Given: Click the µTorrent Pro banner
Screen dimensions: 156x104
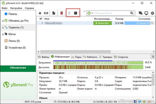Looking at the screenshot, I should [18, 85].
